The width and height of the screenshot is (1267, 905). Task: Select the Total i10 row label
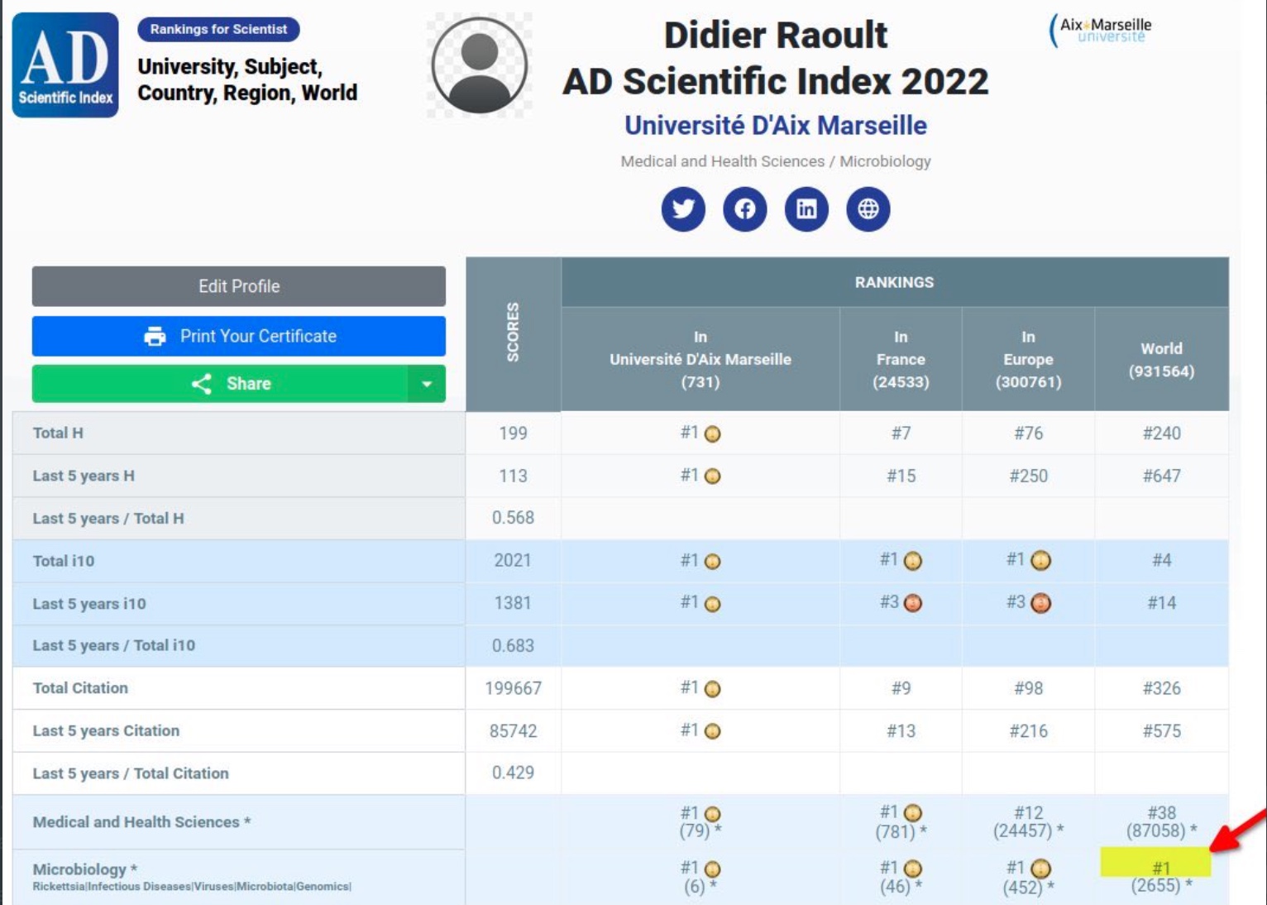[x=64, y=561]
